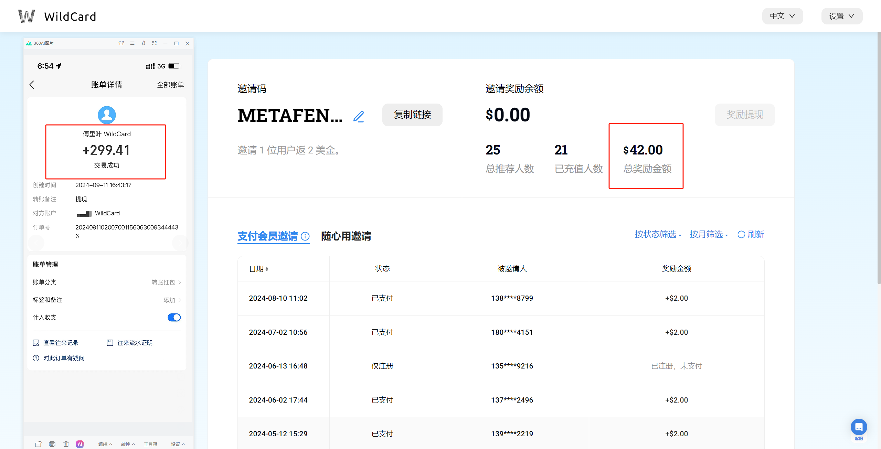Click the $0.00 邀请奖励余额 value
This screenshot has width=881, height=449.
click(508, 115)
